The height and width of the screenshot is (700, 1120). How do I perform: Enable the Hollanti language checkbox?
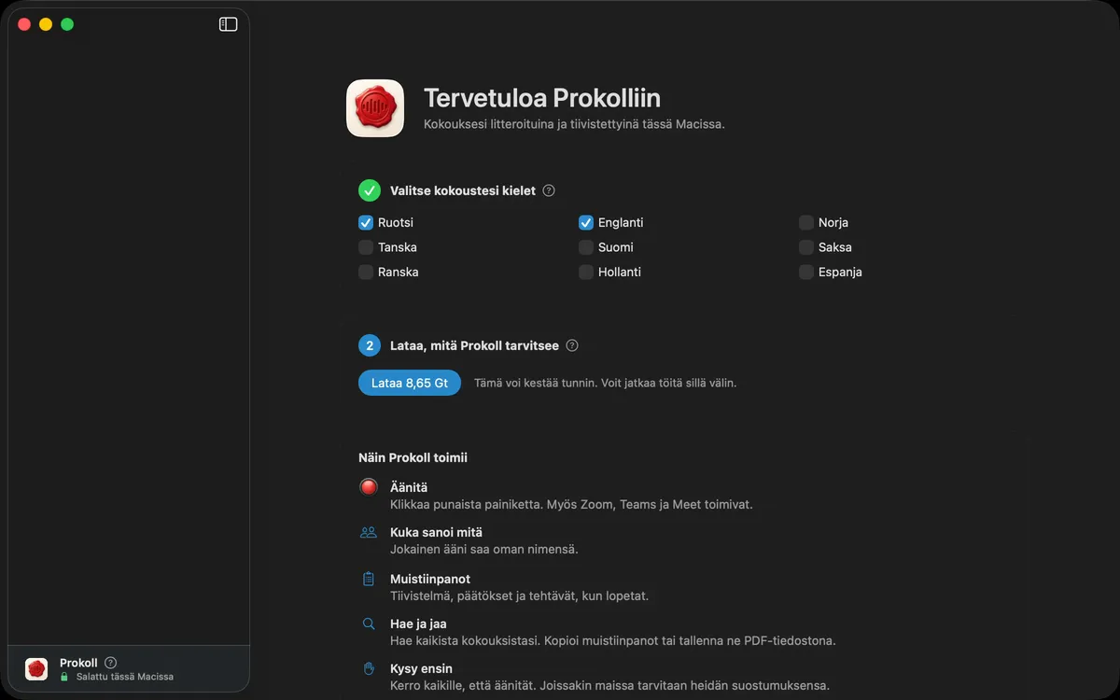click(586, 273)
